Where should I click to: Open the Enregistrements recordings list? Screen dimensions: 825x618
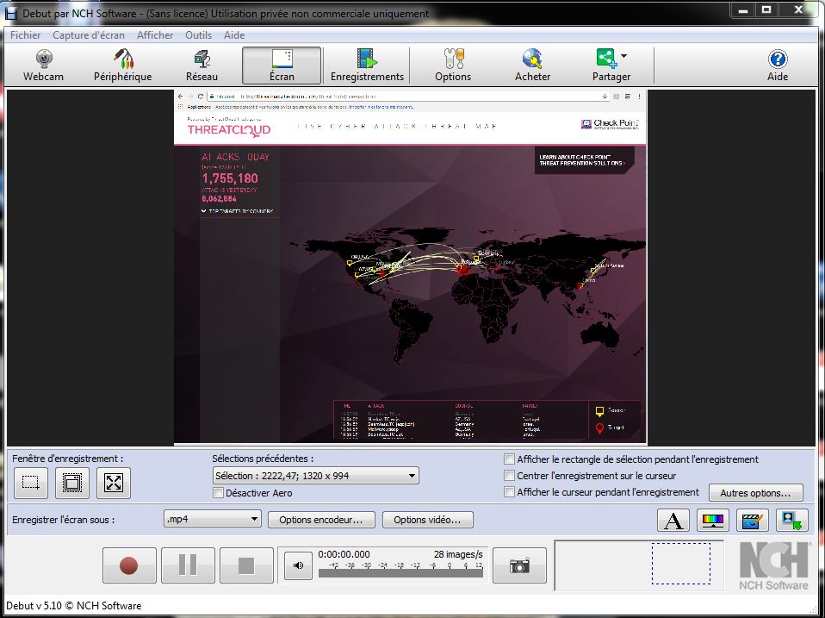pos(367,66)
